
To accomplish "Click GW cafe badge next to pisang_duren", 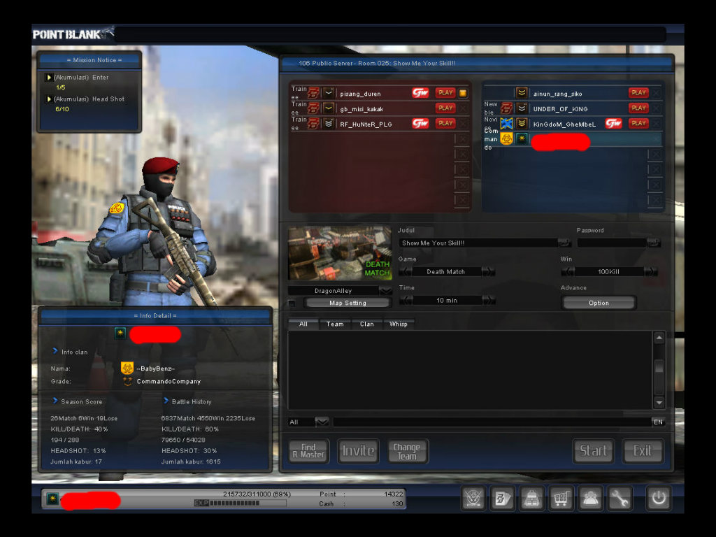I will pyautogui.click(x=420, y=93).
